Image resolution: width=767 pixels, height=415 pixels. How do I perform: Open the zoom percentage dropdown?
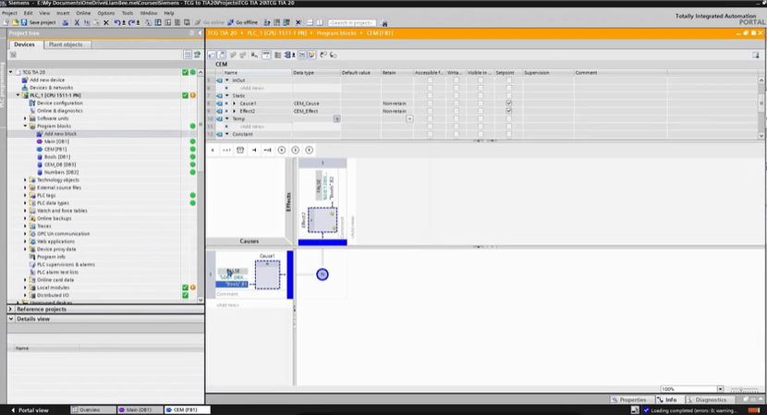tap(720, 389)
